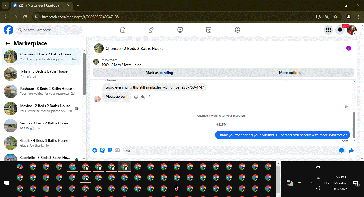Open the Sesilia 3 Beds 2 Baths House conversation
This screenshot has height=197, width=364.
point(41,126)
